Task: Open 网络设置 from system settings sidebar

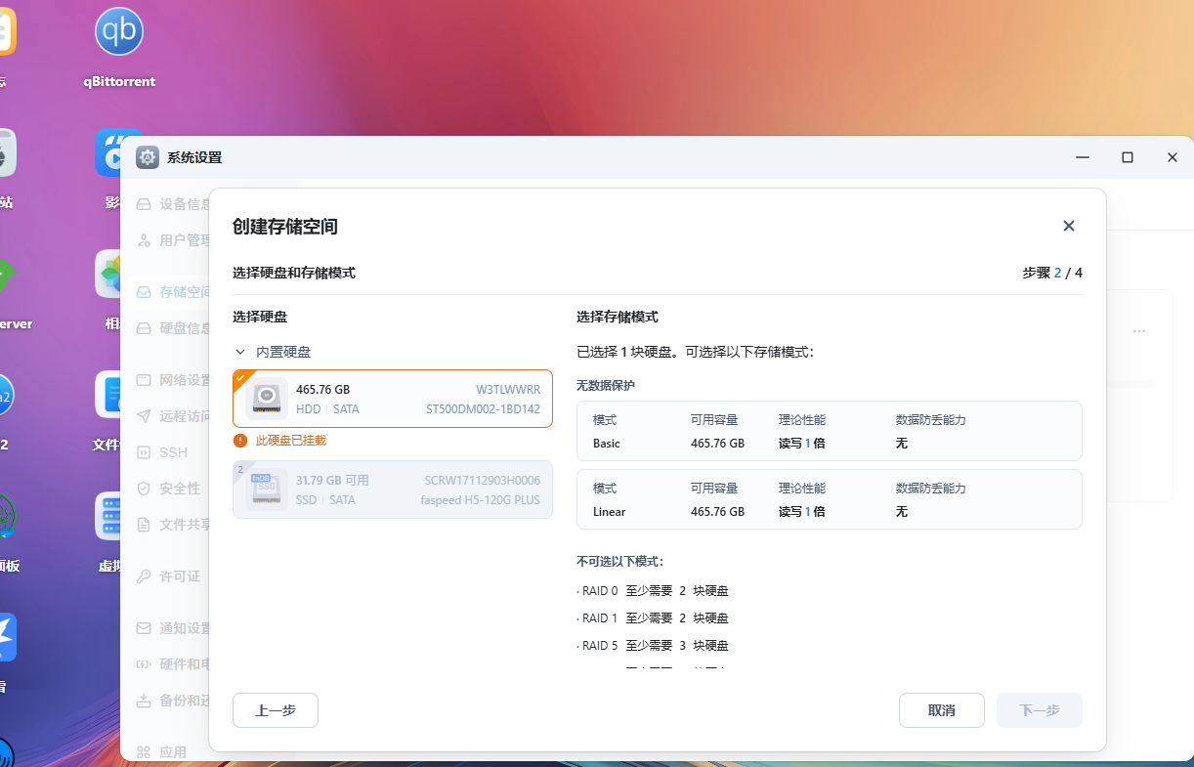Action: pyautogui.click(x=176, y=379)
